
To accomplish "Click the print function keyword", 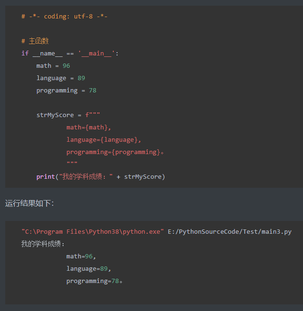I will click(46, 177).
